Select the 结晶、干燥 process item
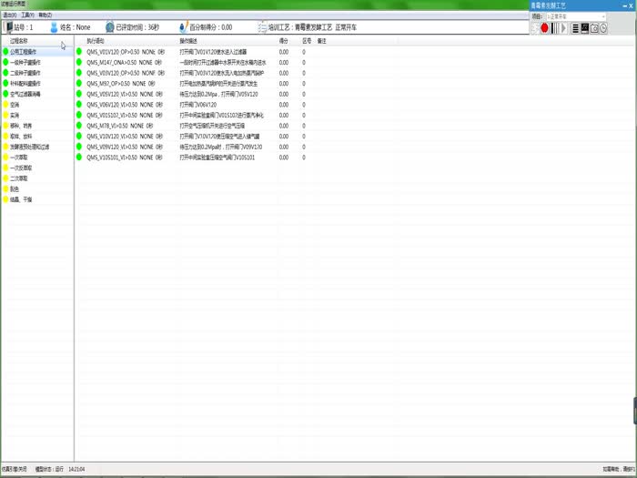This screenshot has height=478, width=637. click(x=21, y=198)
